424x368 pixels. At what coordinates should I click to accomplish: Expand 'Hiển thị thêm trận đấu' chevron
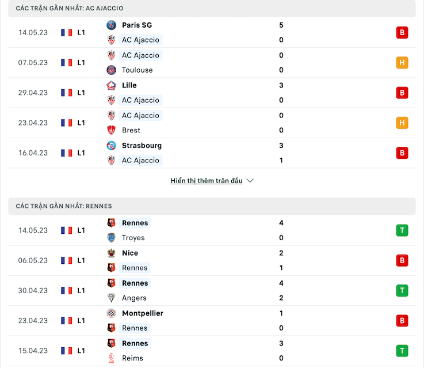250,181
